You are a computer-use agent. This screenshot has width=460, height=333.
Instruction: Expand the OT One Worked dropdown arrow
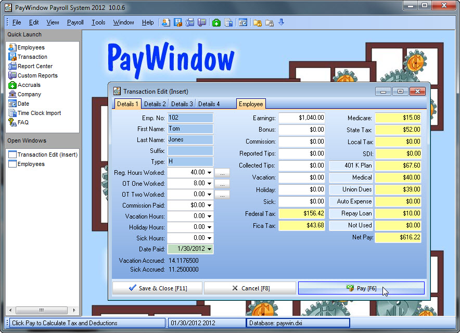[209, 183]
